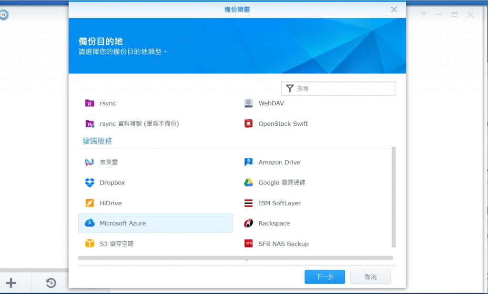Maximize the background Hyper Backup window

[x=454, y=14]
